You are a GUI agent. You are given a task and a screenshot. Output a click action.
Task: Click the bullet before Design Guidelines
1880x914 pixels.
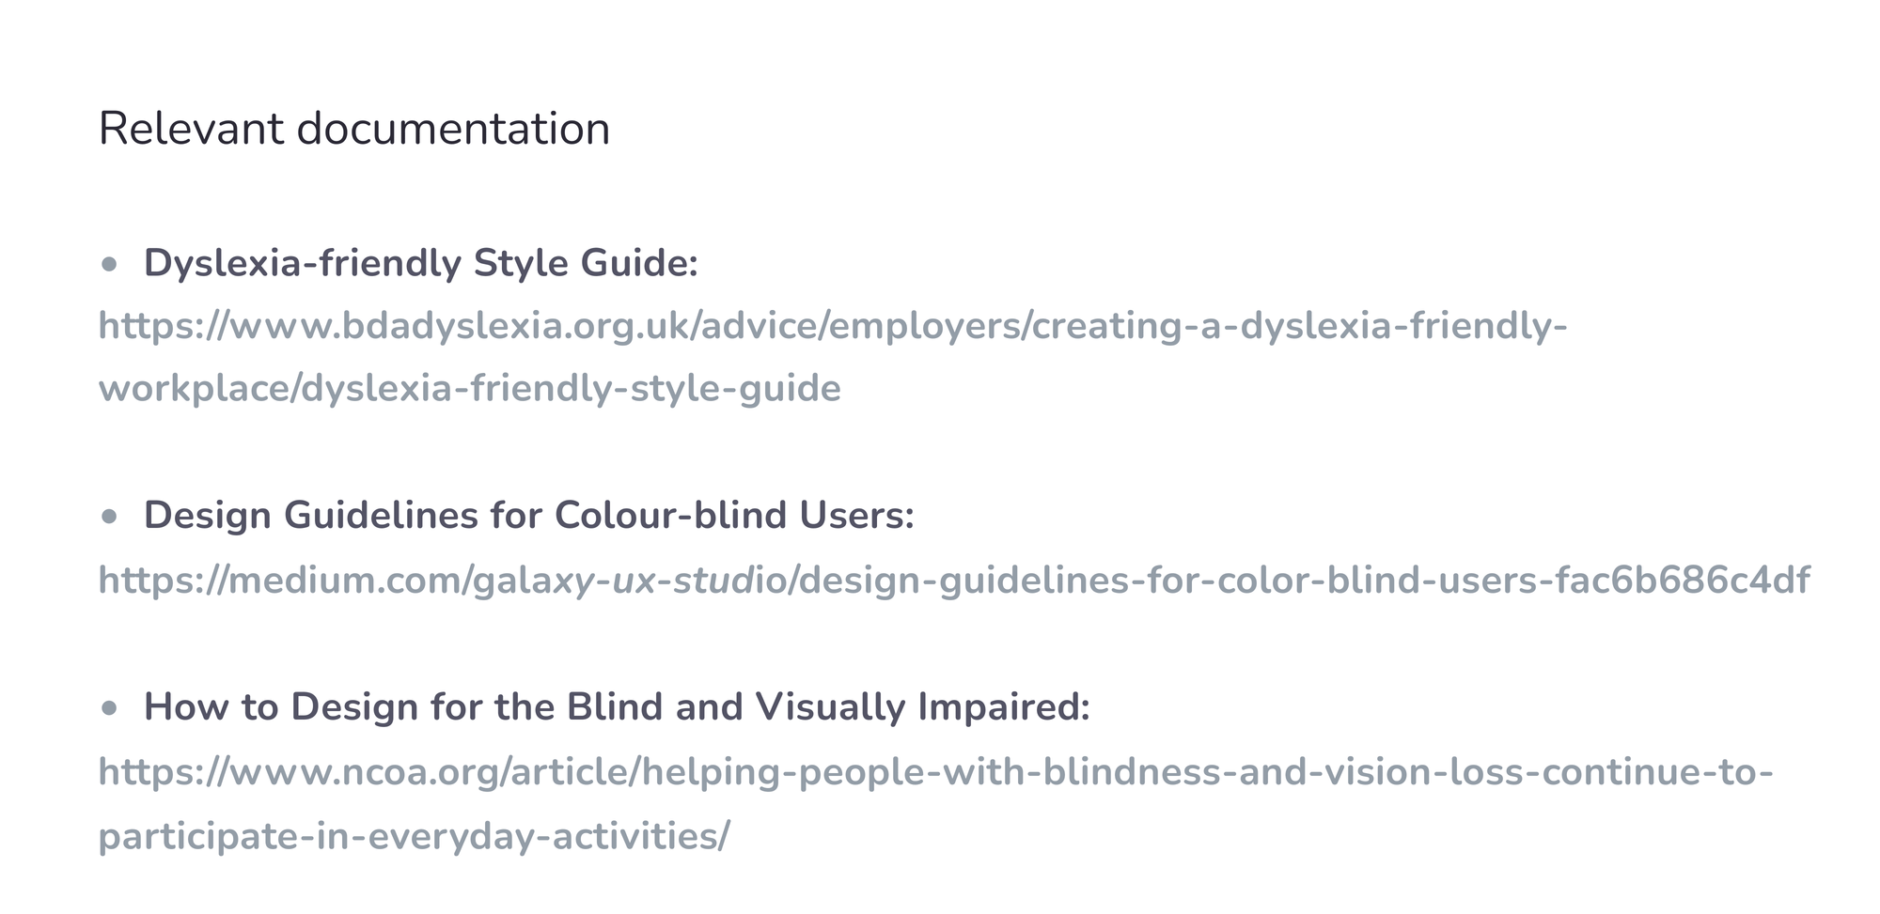[x=109, y=516]
